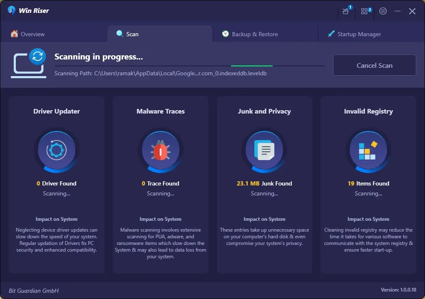425x299 pixels.
Task: Open the hamburger menu in the title bar
Action: (383, 11)
